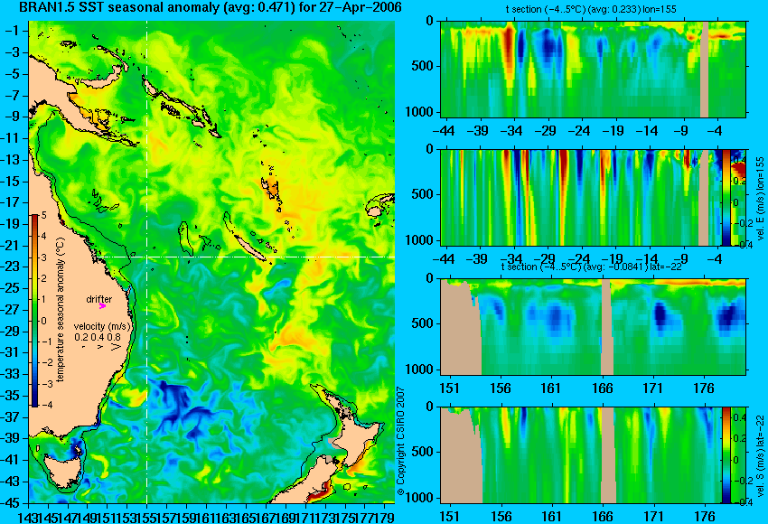This screenshot has width=768, height=524.
Task: Click the '500' depth label of the top section
Action: click(x=424, y=66)
